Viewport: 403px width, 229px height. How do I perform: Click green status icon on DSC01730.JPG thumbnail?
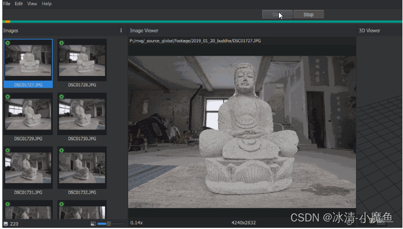pyautogui.click(x=61, y=97)
